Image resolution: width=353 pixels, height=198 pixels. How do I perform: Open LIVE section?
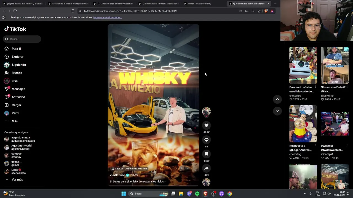[11, 81]
